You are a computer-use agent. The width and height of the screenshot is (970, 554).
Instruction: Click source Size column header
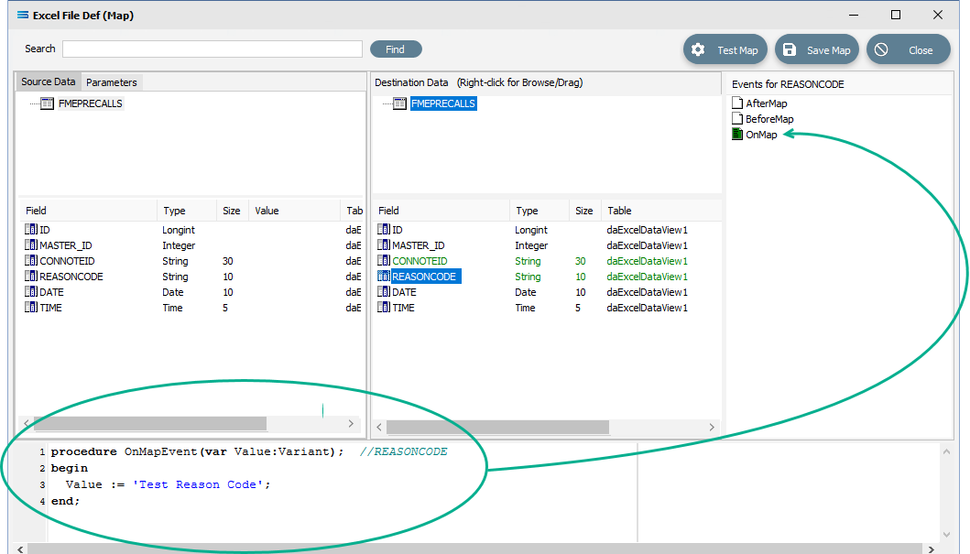click(232, 211)
